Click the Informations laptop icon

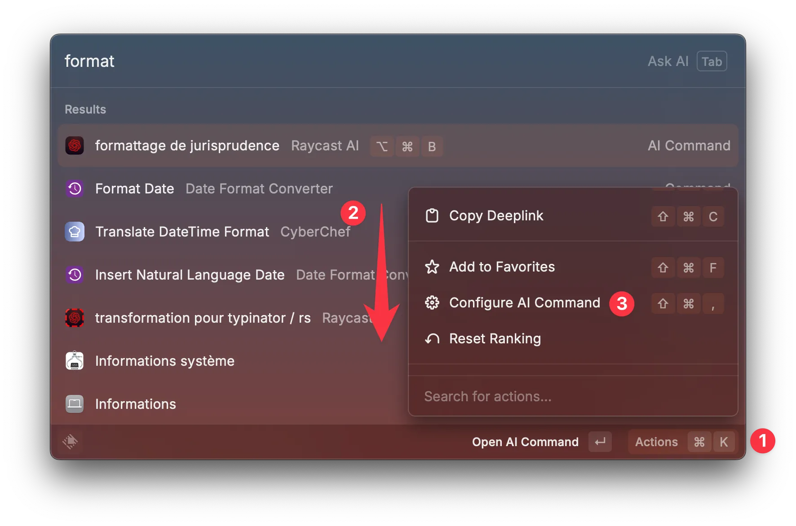tap(75, 404)
